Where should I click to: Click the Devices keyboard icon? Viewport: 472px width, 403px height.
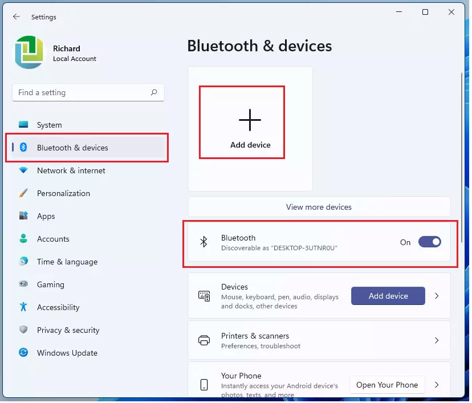click(205, 297)
